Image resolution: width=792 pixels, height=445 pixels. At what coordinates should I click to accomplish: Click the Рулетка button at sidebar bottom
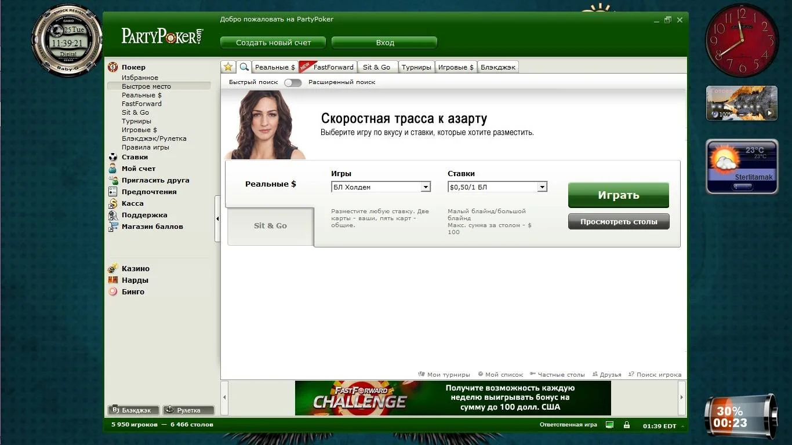coord(188,410)
